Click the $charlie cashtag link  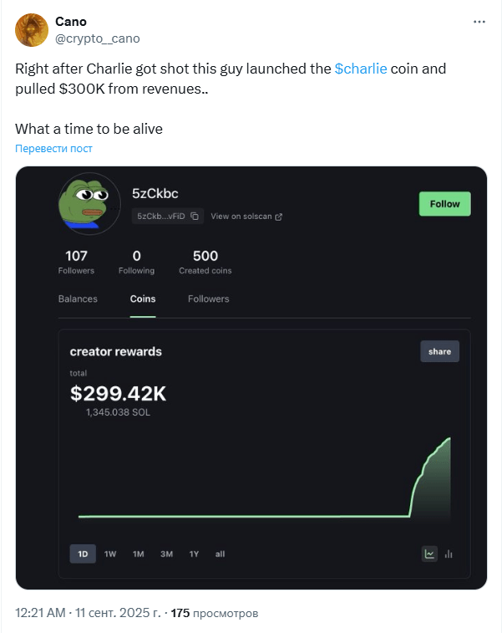click(x=360, y=69)
